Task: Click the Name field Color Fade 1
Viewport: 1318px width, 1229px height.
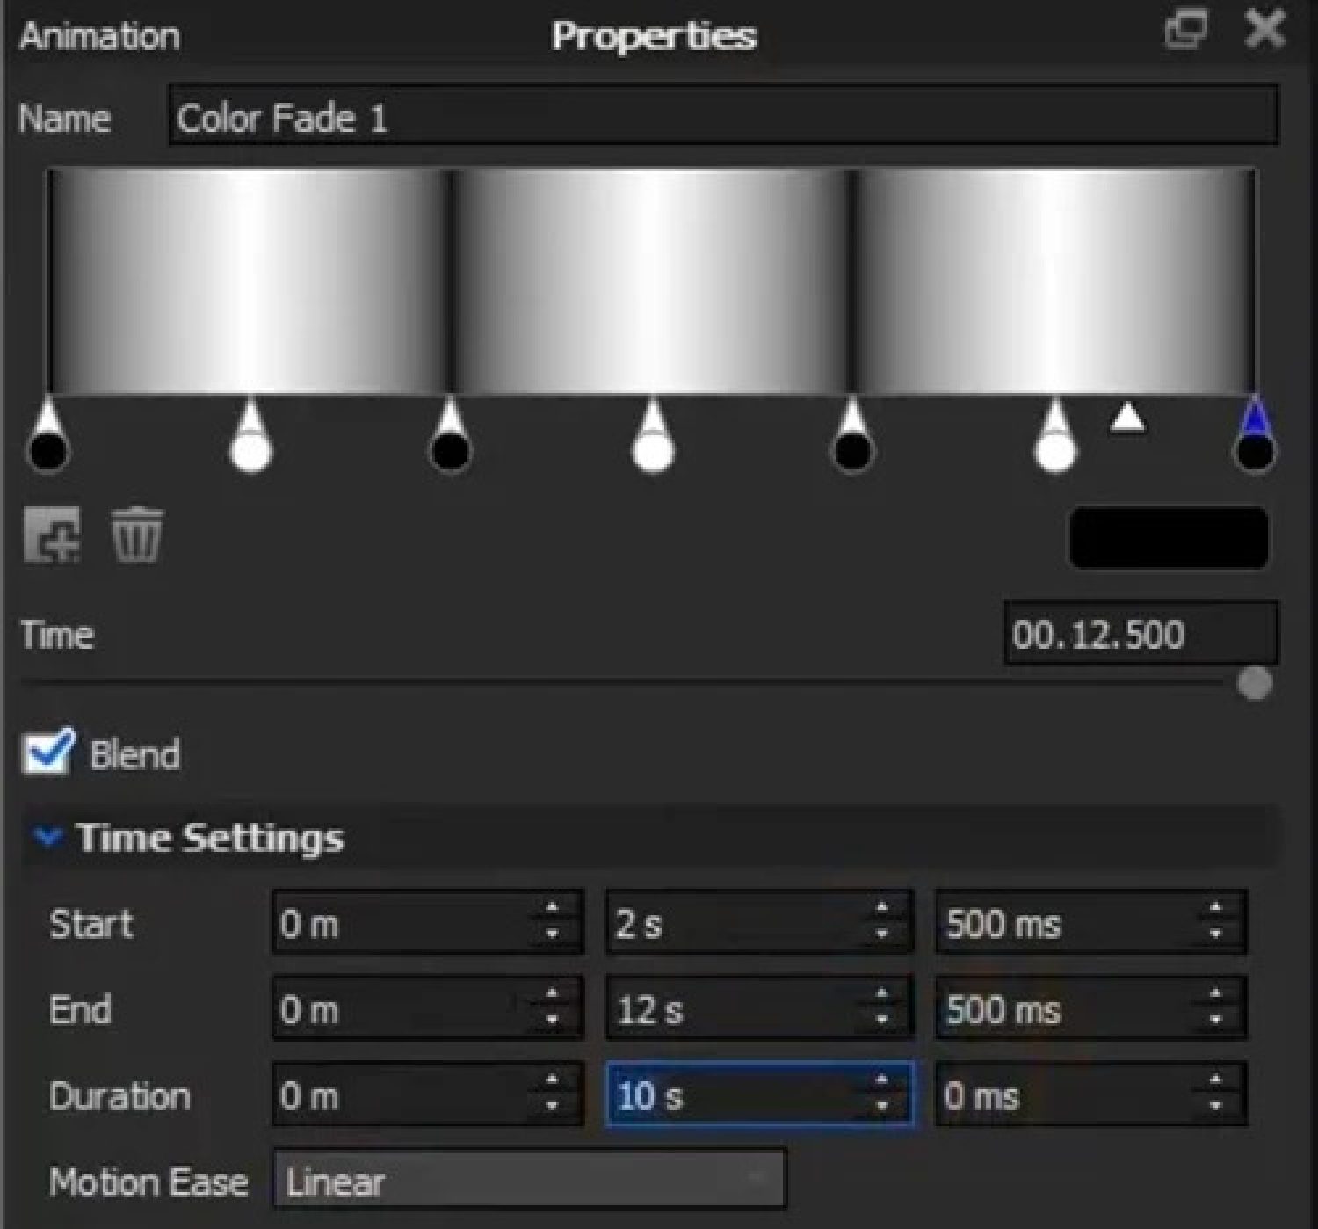Action: (722, 117)
